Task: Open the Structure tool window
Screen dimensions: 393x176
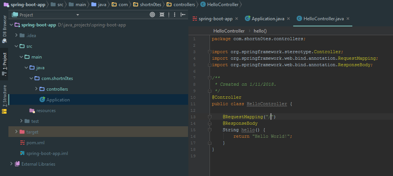Action: click(4, 95)
